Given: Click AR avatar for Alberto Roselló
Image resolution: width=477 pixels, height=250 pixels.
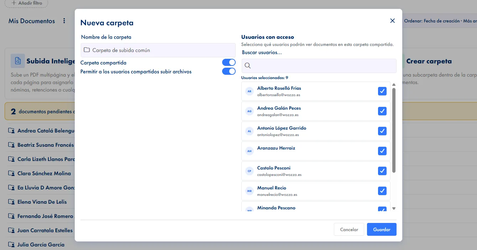Looking at the screenshot, I should pos(249,91).
